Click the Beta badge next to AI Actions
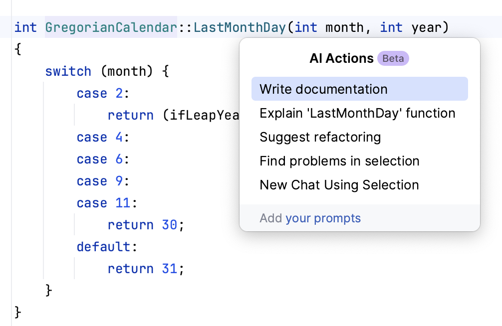 click(x=394, y=58)
